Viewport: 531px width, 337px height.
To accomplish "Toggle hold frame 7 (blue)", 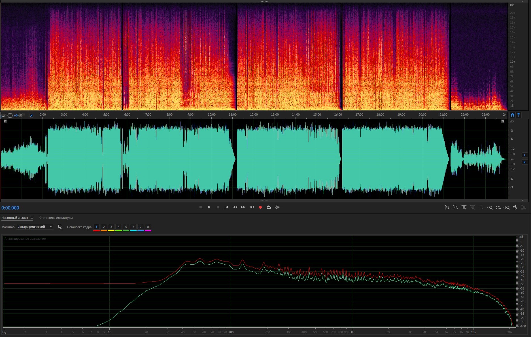I will [x=141, y=227].
